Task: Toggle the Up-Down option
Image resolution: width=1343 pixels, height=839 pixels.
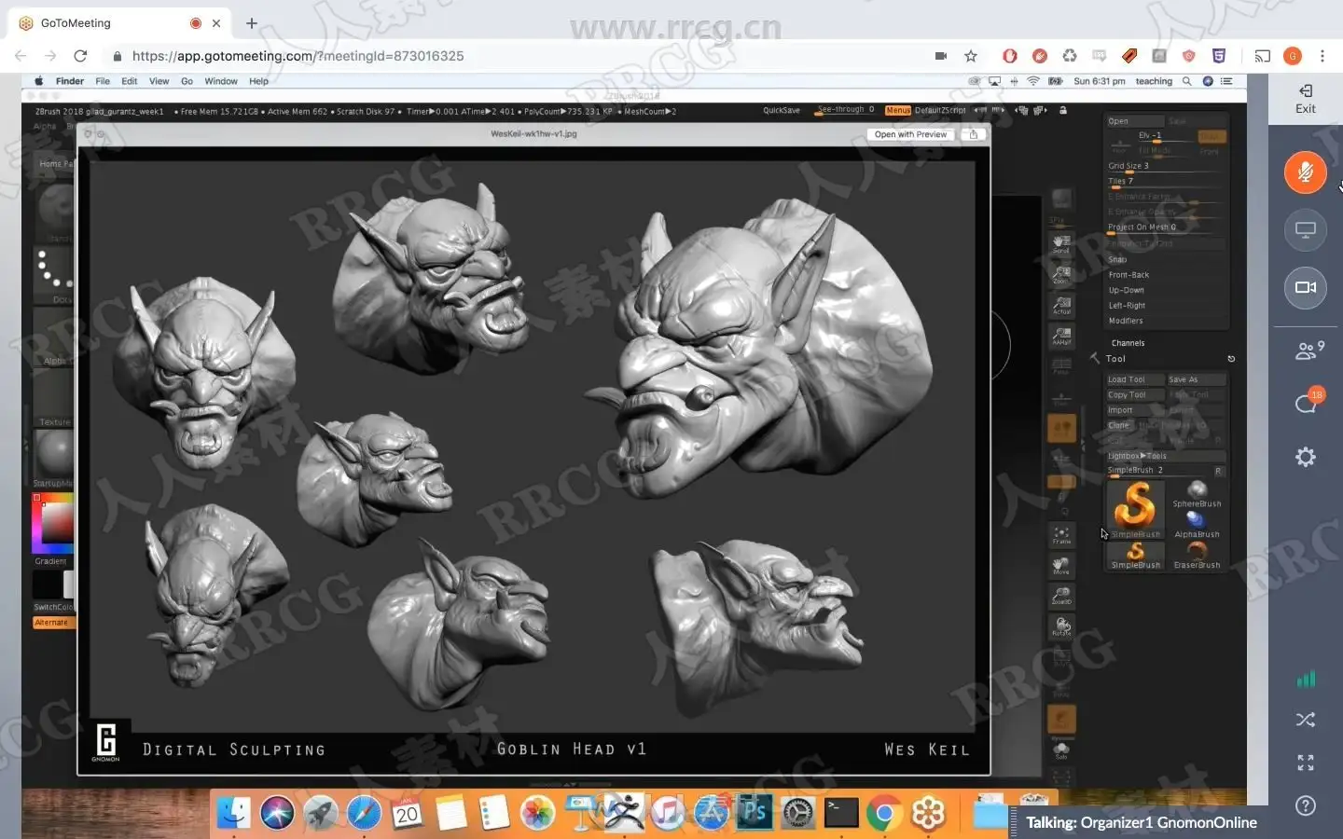Action: point(1126,290)
